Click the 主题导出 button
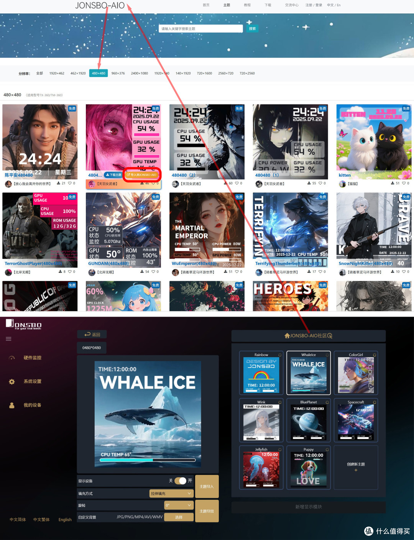 coord(207,511)
